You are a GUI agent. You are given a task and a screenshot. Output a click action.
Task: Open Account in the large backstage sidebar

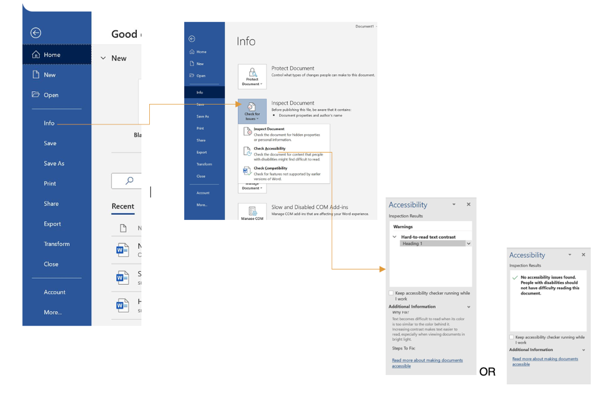[x=55, y=292]
